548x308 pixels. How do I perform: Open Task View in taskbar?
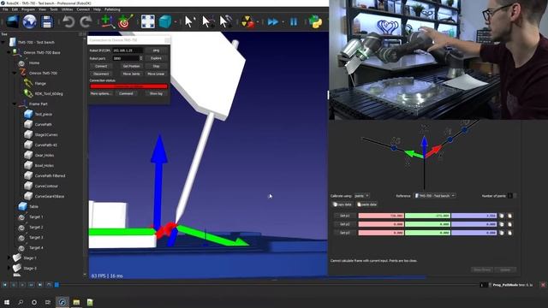(x=48, y=302)
